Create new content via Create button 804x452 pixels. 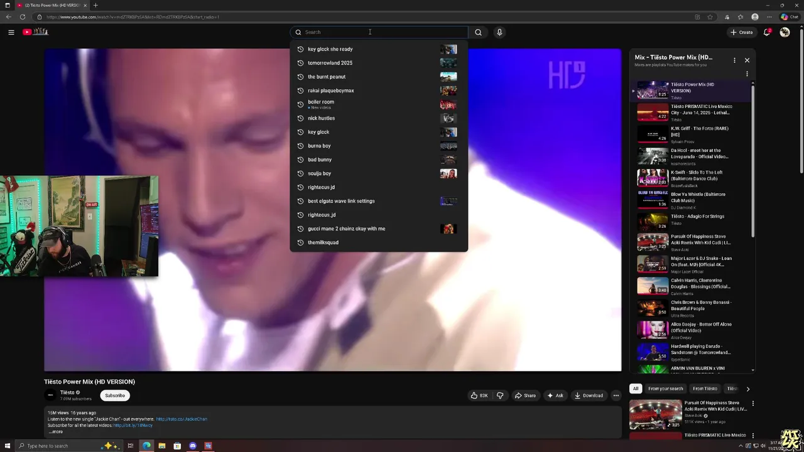coord(742,32)
